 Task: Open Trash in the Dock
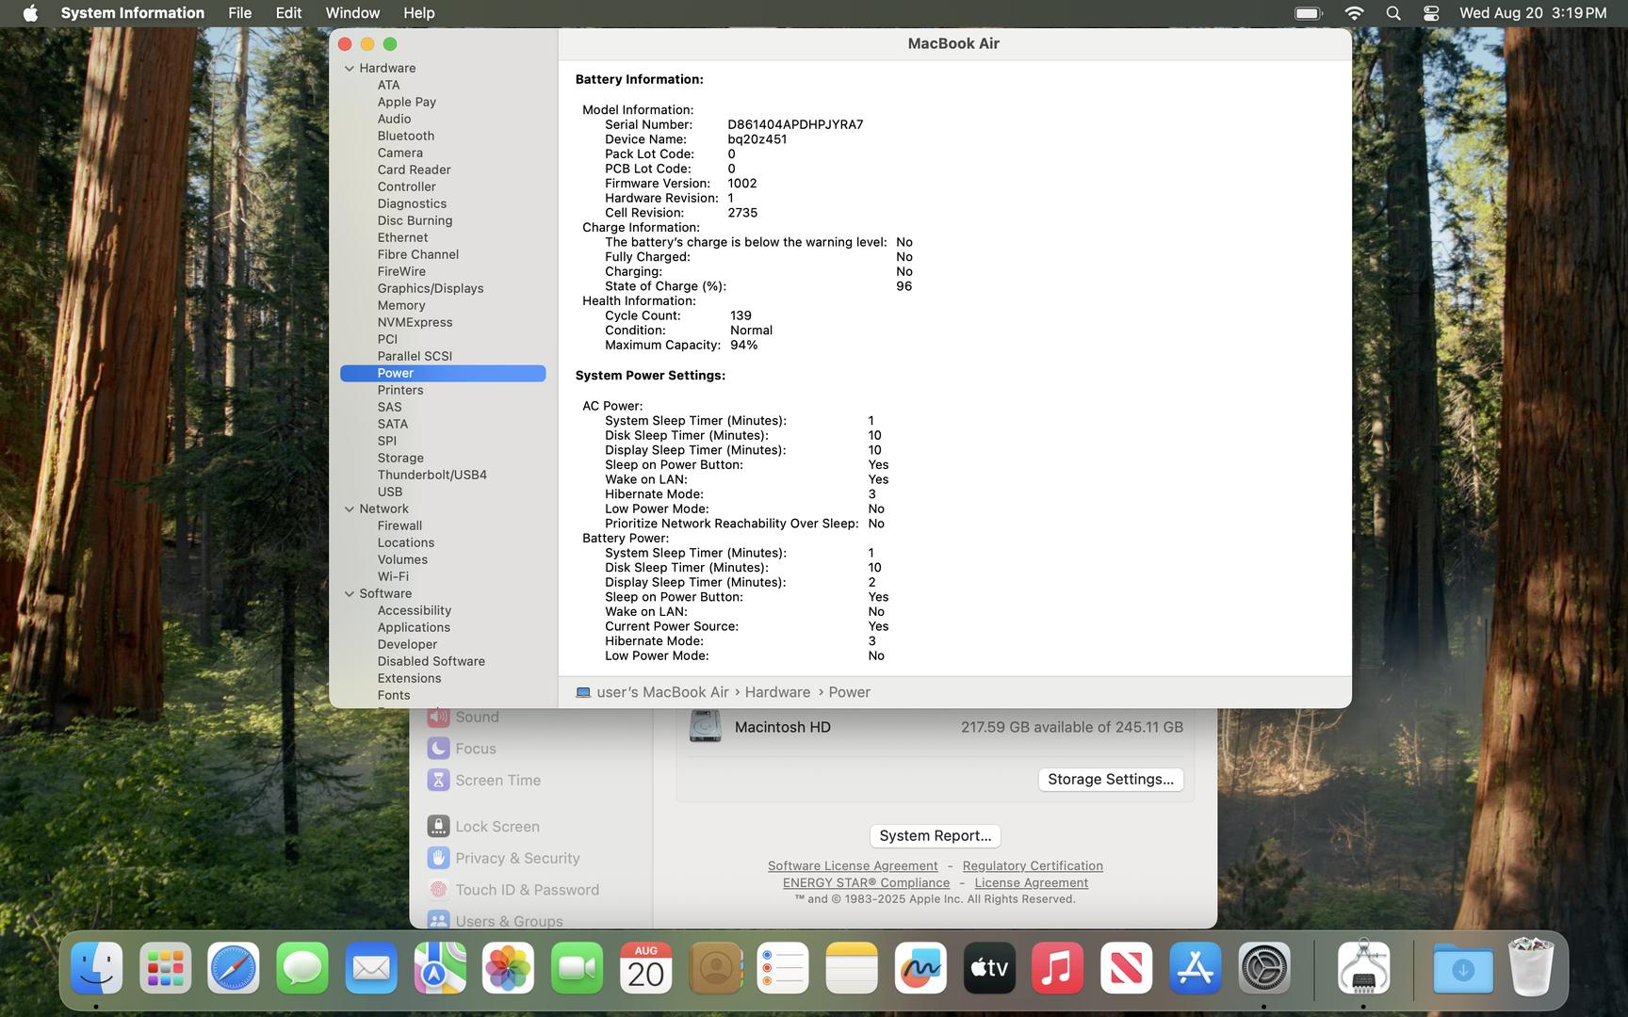point(1532,968)
